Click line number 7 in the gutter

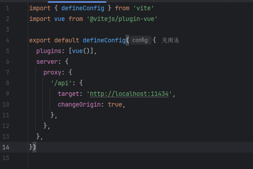[x=8, y=72]
